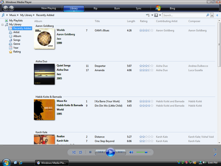Collapse the My Library tree node
This screenshot has height=166, width=221.
click(x=2, y=25)
